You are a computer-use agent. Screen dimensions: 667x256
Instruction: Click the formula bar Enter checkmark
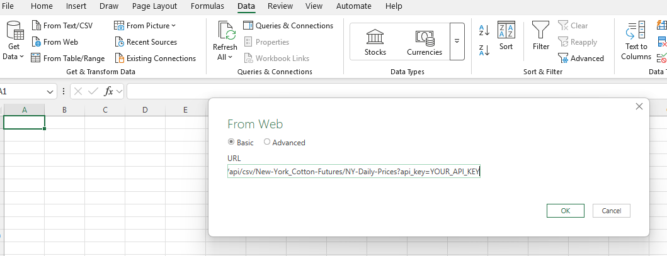click(x=93, y=91)
